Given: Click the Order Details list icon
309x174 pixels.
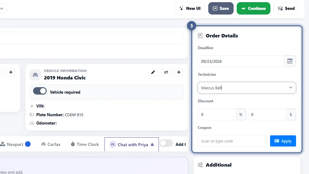Looking at the screenshot, I should point(200,36).
